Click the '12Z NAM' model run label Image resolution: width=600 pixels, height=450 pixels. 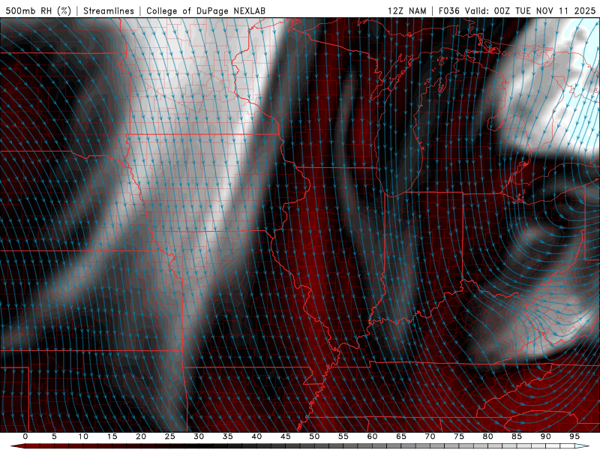406,10
